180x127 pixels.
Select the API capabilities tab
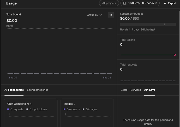pos(14,90)
